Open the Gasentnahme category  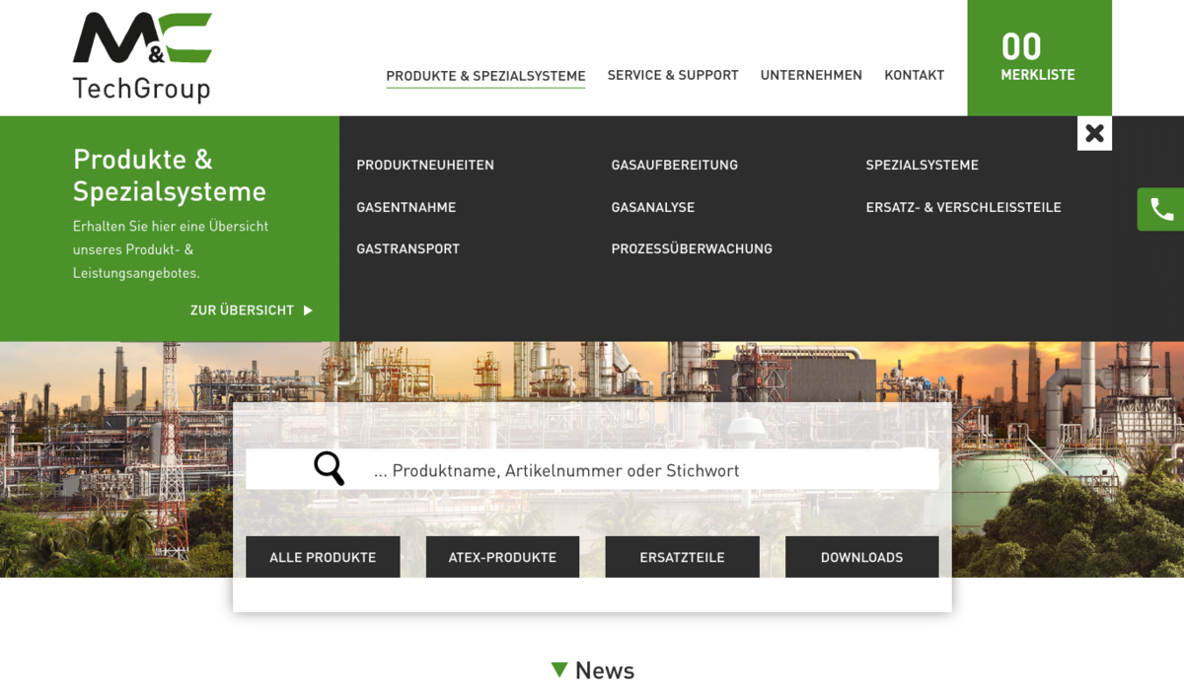406,208
